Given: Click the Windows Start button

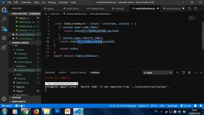Looking at the screenshot, I should (x=4, y=112).
